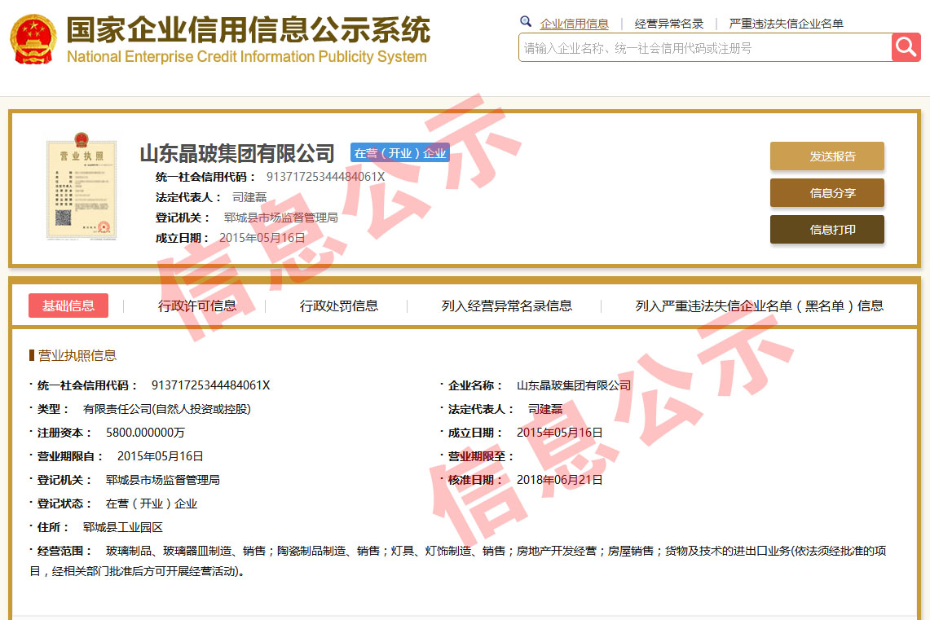Click the national emblem logo
The height and width of the screenshot is (620, 930).
pyautogui.click(x=33, y=39)
